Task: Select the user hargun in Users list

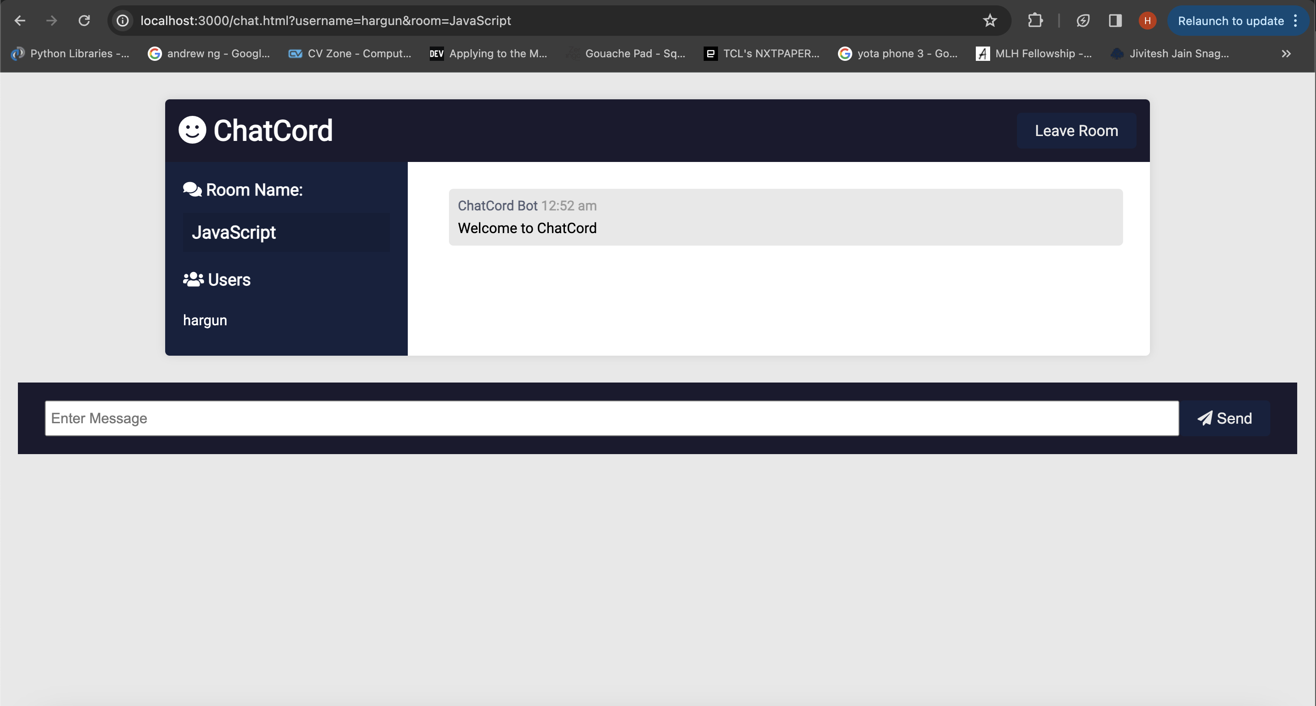Action: click(205, 320)
